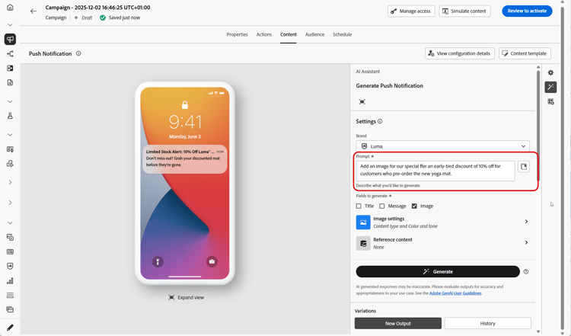Tap the flashlight icon on phone preview
571x336 pixels.
coord(158,261)
